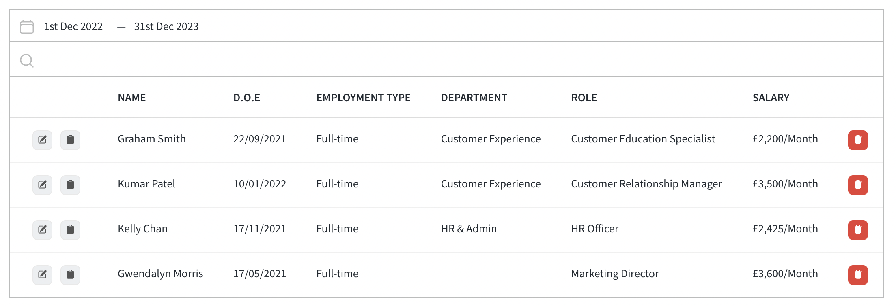Click the employee search field
Screen dimensions: 896x306
pos(446,59)
